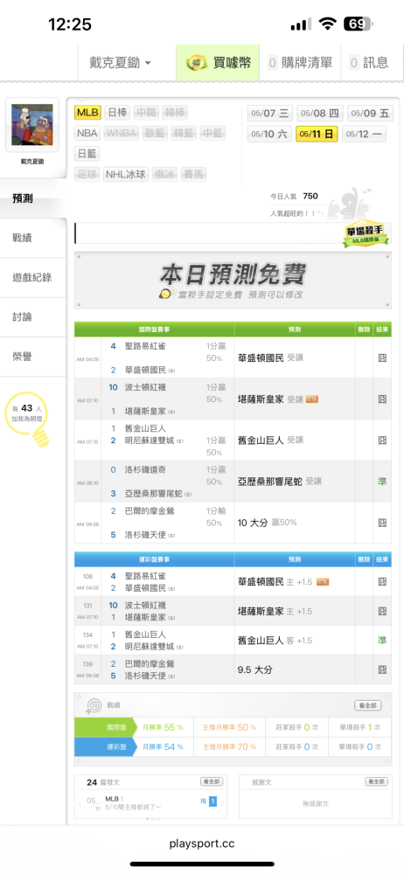Select the 日籃 league filter
404x874 pixels.
click(87, 154)
